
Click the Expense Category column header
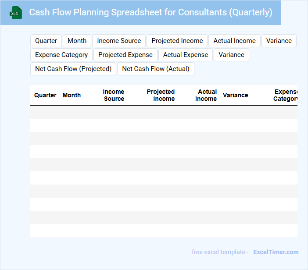click(285, 95)
